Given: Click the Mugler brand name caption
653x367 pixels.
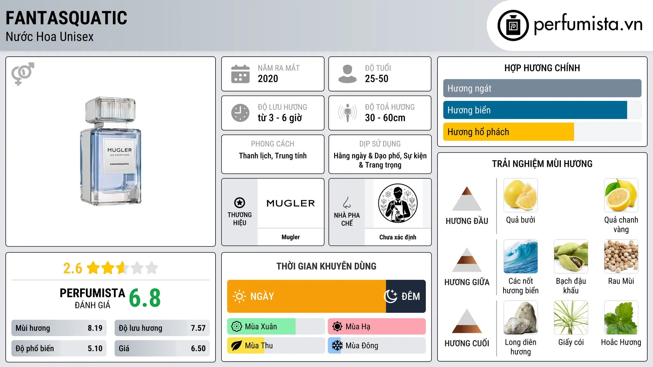Looking at the screenshot, I should coord(290,237).
